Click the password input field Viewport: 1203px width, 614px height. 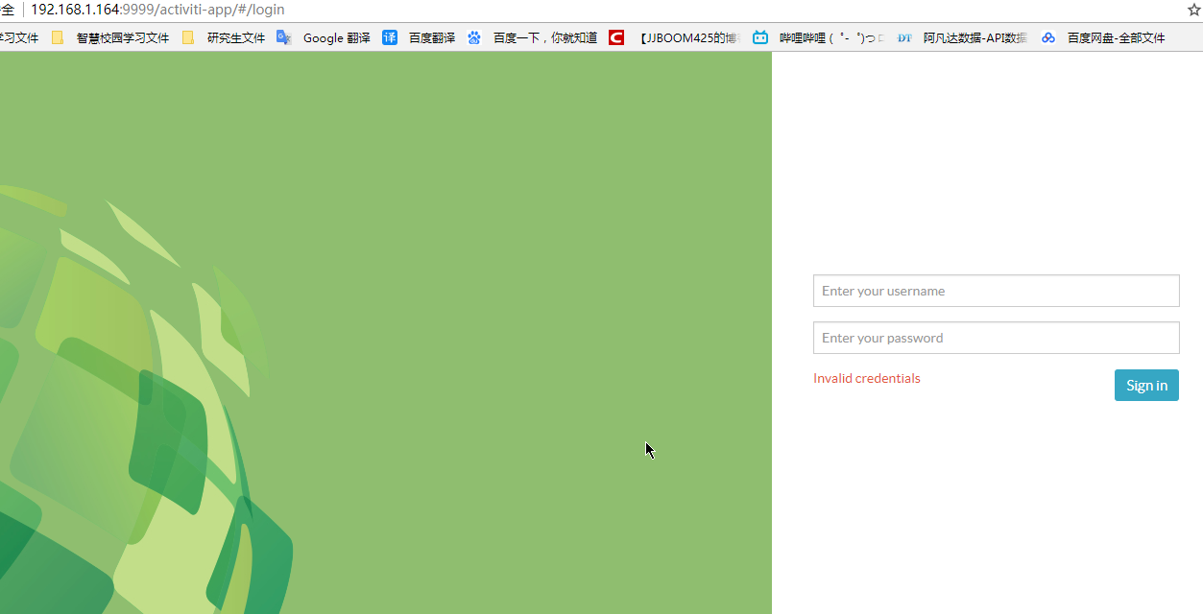click(996, 338)
